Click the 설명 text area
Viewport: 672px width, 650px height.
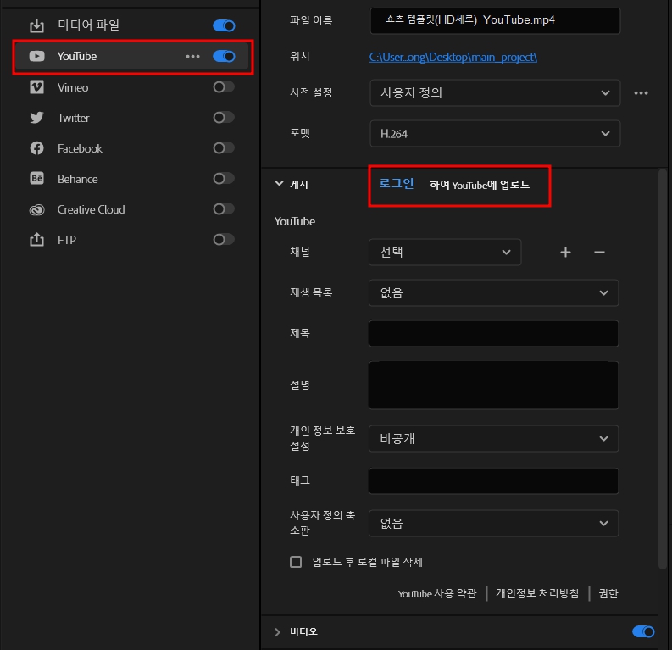(x=493, y=386)
